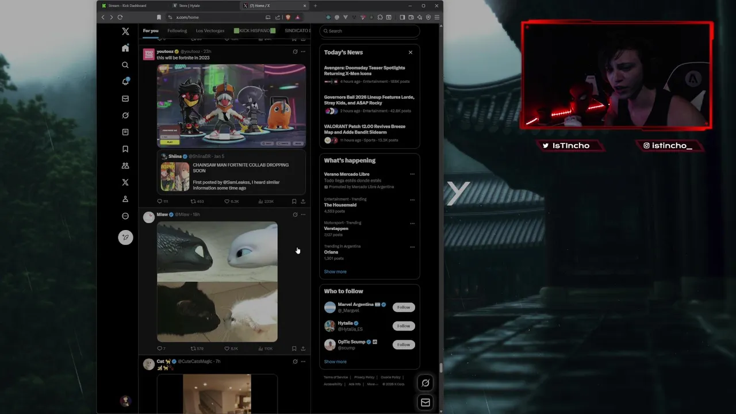Open the Miaw cat and dragon image
The image size is (736, 414).
pyautogui.click(x=217, y=282)
